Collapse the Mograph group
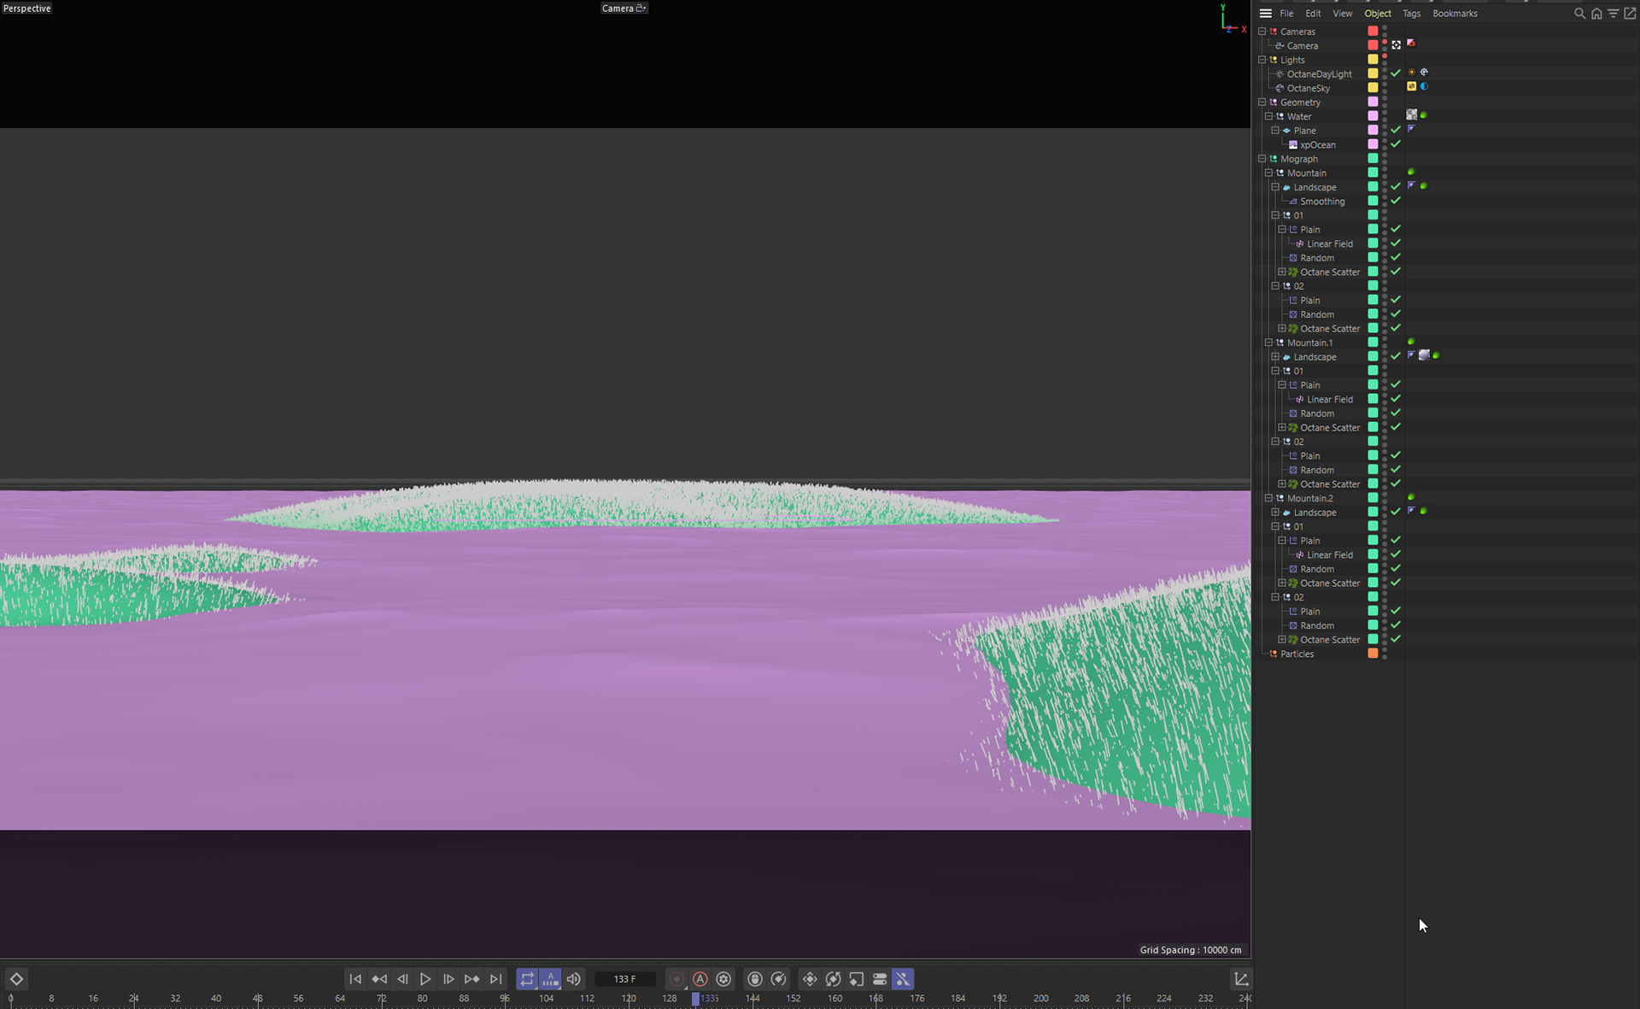The image size is (1640, 1009). coord(1262,159)
